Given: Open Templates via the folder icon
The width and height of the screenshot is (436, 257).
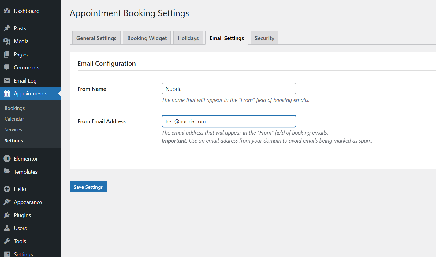Looking at the screenshot, I should (x=7, y=172).
